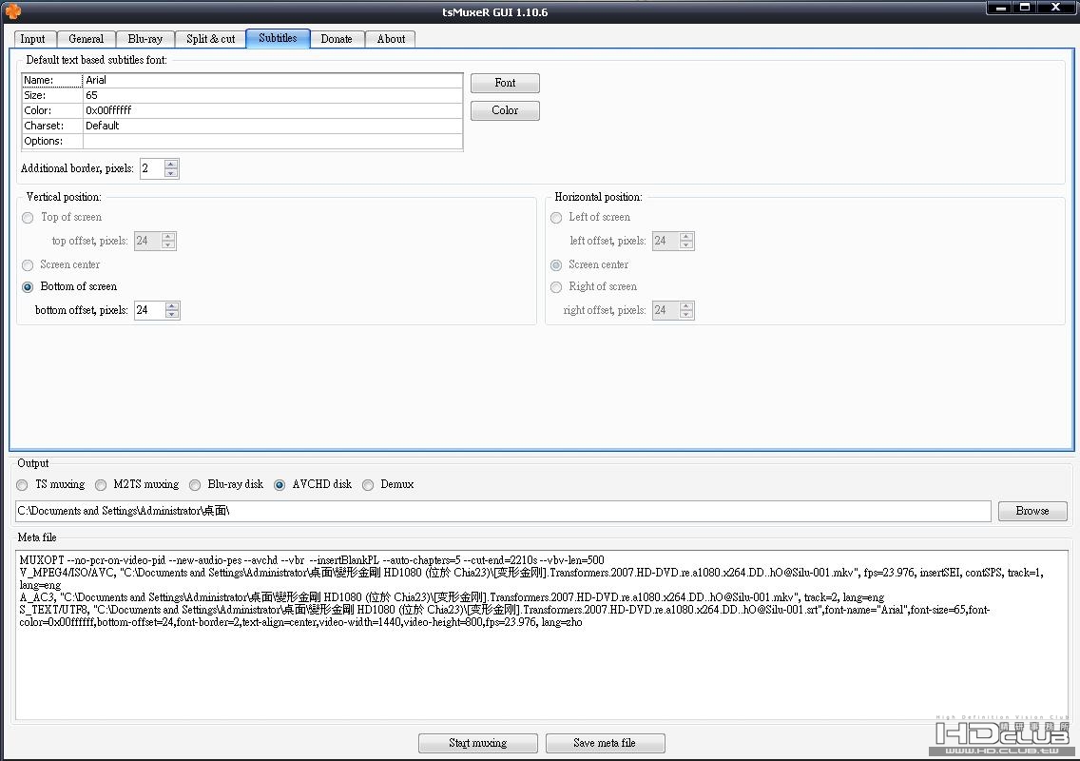Click the V_MPEG4/ISO/AVC line in meta file

[531, 578]
